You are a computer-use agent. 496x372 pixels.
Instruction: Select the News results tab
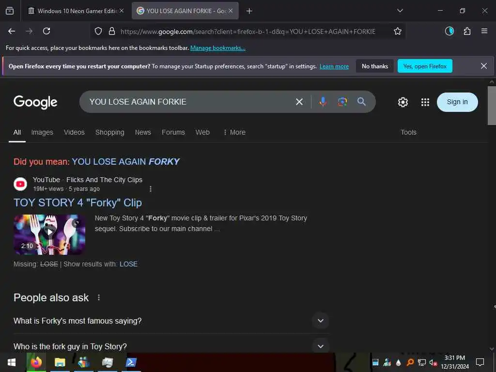pos(143,132)
